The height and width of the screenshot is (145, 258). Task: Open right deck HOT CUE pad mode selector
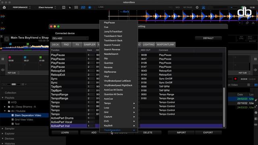point(244,72)
